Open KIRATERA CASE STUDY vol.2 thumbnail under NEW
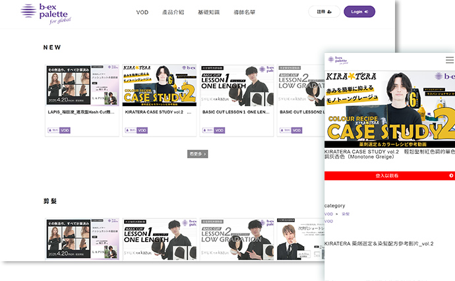The height and width of the screenshot is (281, 455). (x=160, y=85)
